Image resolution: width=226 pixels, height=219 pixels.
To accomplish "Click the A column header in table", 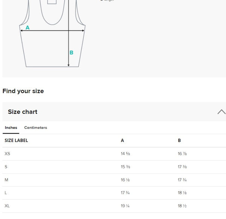I will tap(122, 140).
